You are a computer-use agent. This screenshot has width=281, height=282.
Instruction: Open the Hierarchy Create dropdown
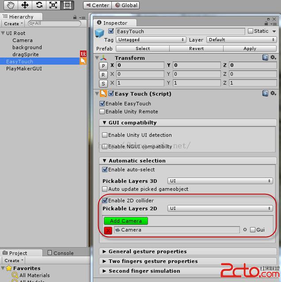(13, 23)
